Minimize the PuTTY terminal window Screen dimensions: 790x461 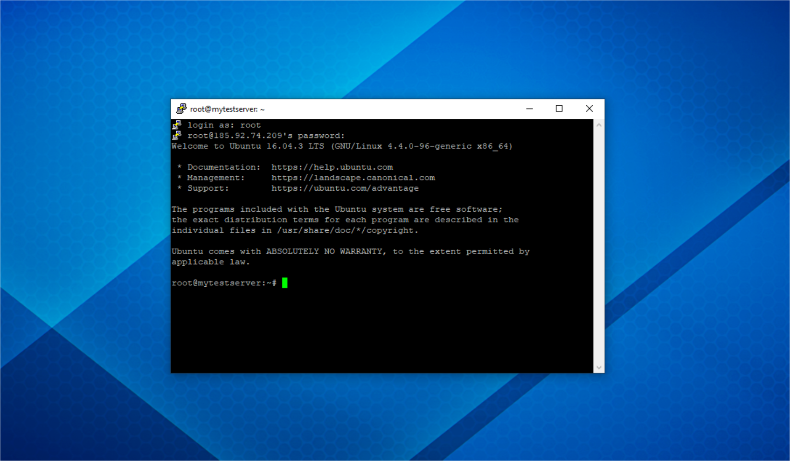[x=529, y=109]
